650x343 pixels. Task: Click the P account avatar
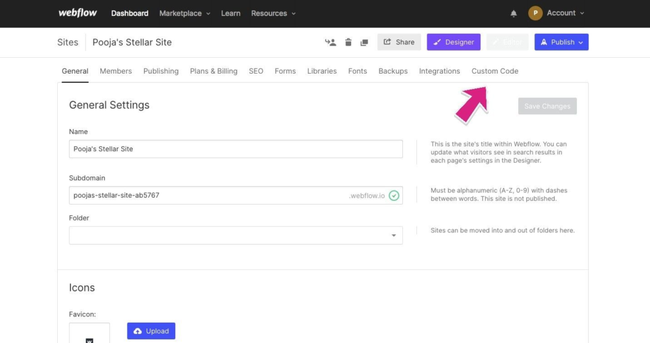click(535, 13)
